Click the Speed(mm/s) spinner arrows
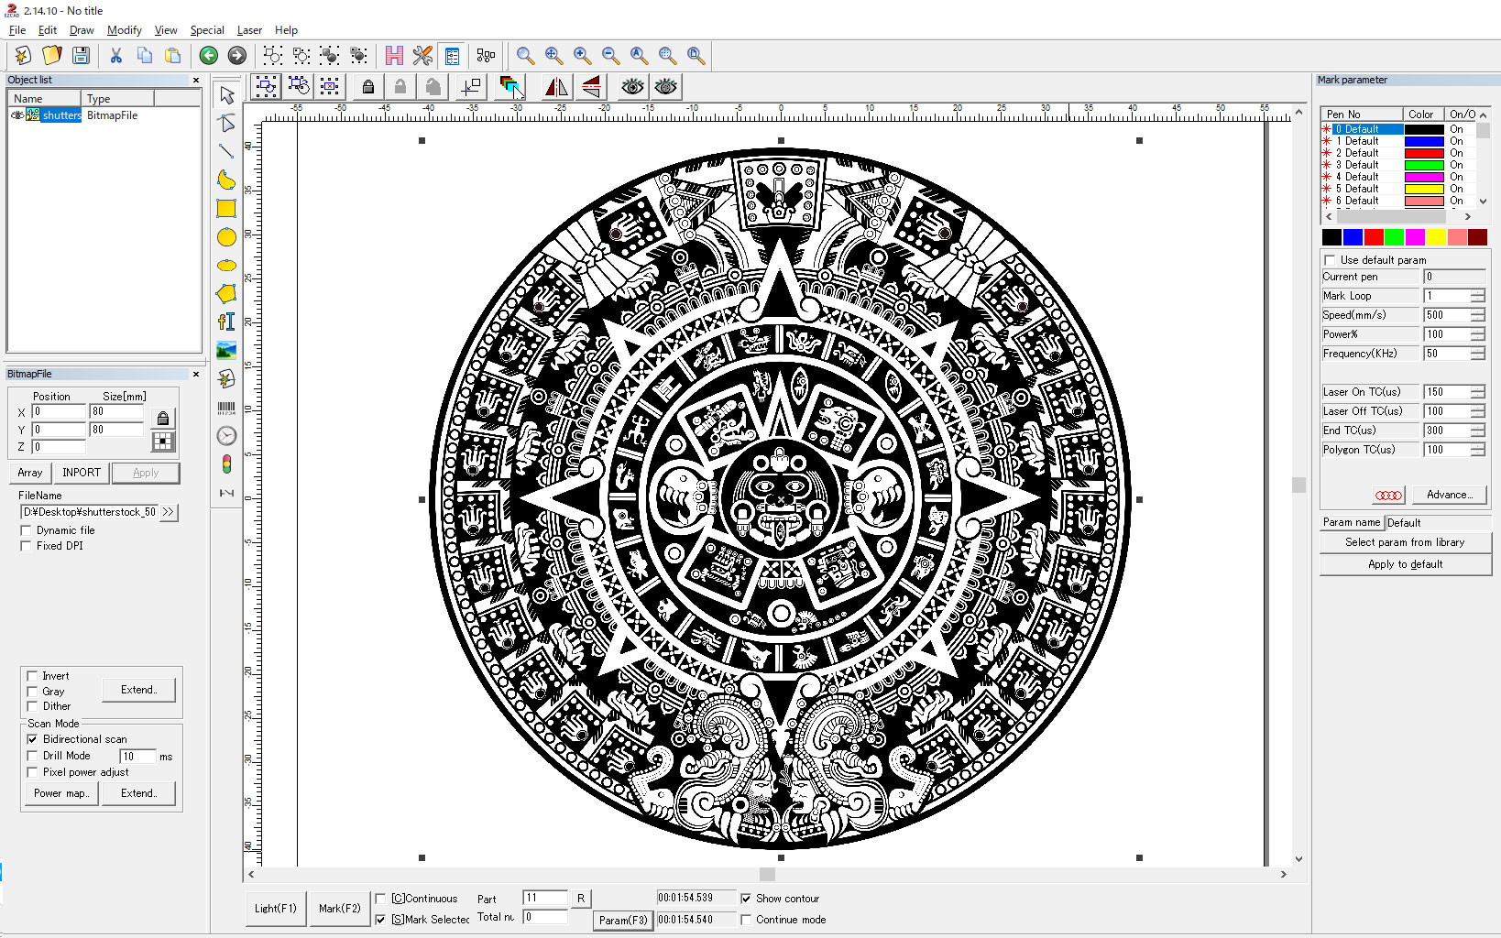 (1477, 315)
